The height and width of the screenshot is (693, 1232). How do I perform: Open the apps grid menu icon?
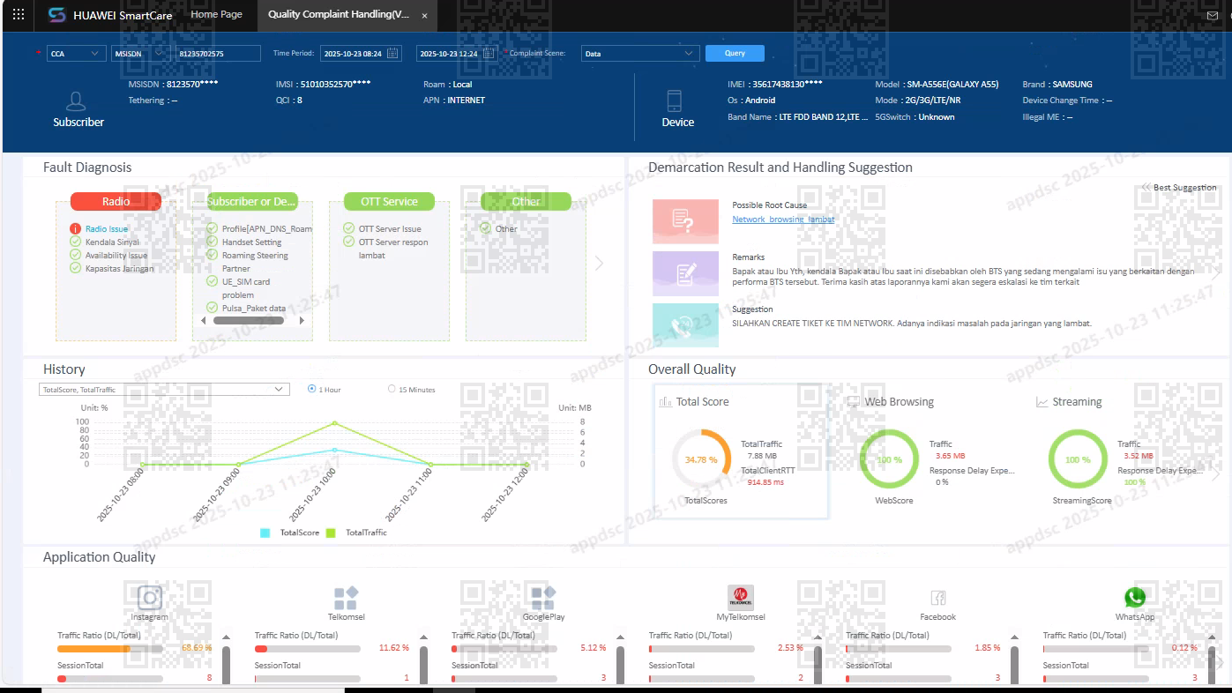(x=19, y=15)
